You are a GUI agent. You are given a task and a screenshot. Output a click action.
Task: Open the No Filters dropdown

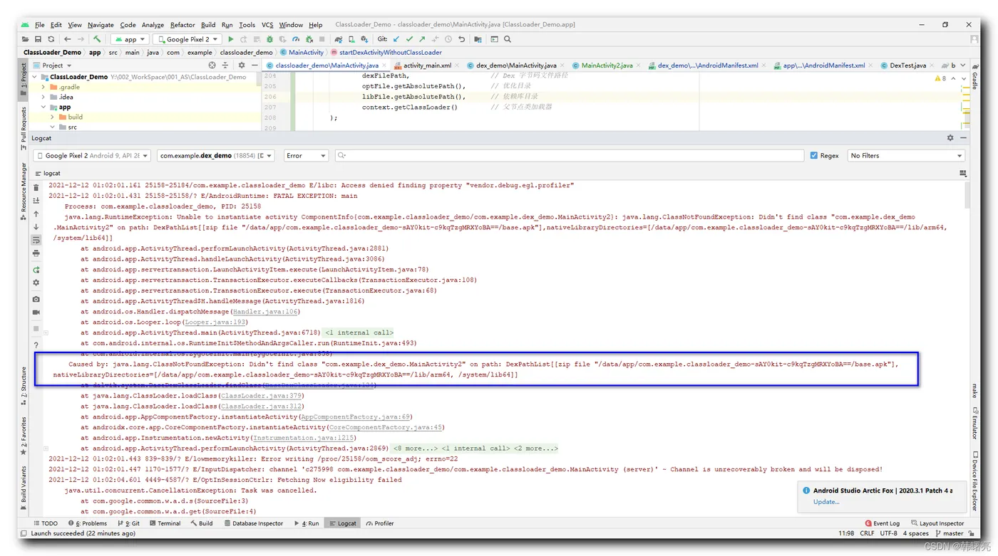906,155
